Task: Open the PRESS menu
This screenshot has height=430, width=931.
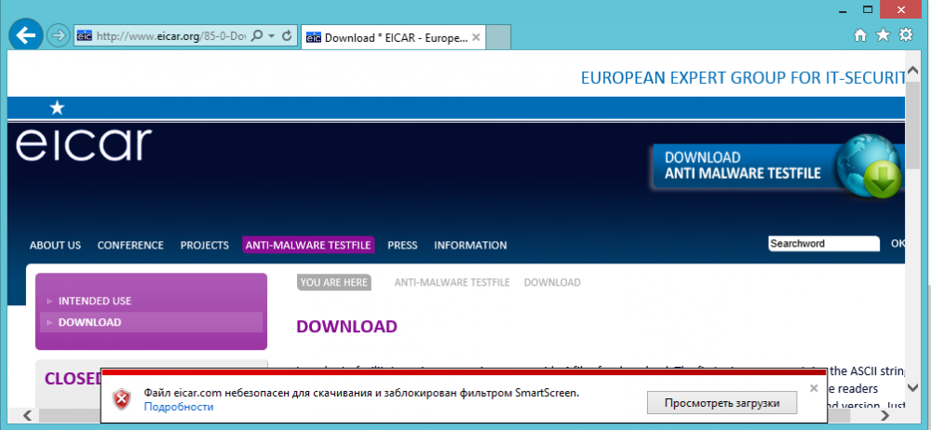Action: 402,246
